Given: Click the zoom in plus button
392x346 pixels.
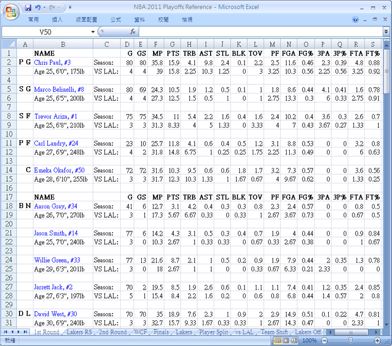Looking at the screenshot, I should tap(377, 340).
